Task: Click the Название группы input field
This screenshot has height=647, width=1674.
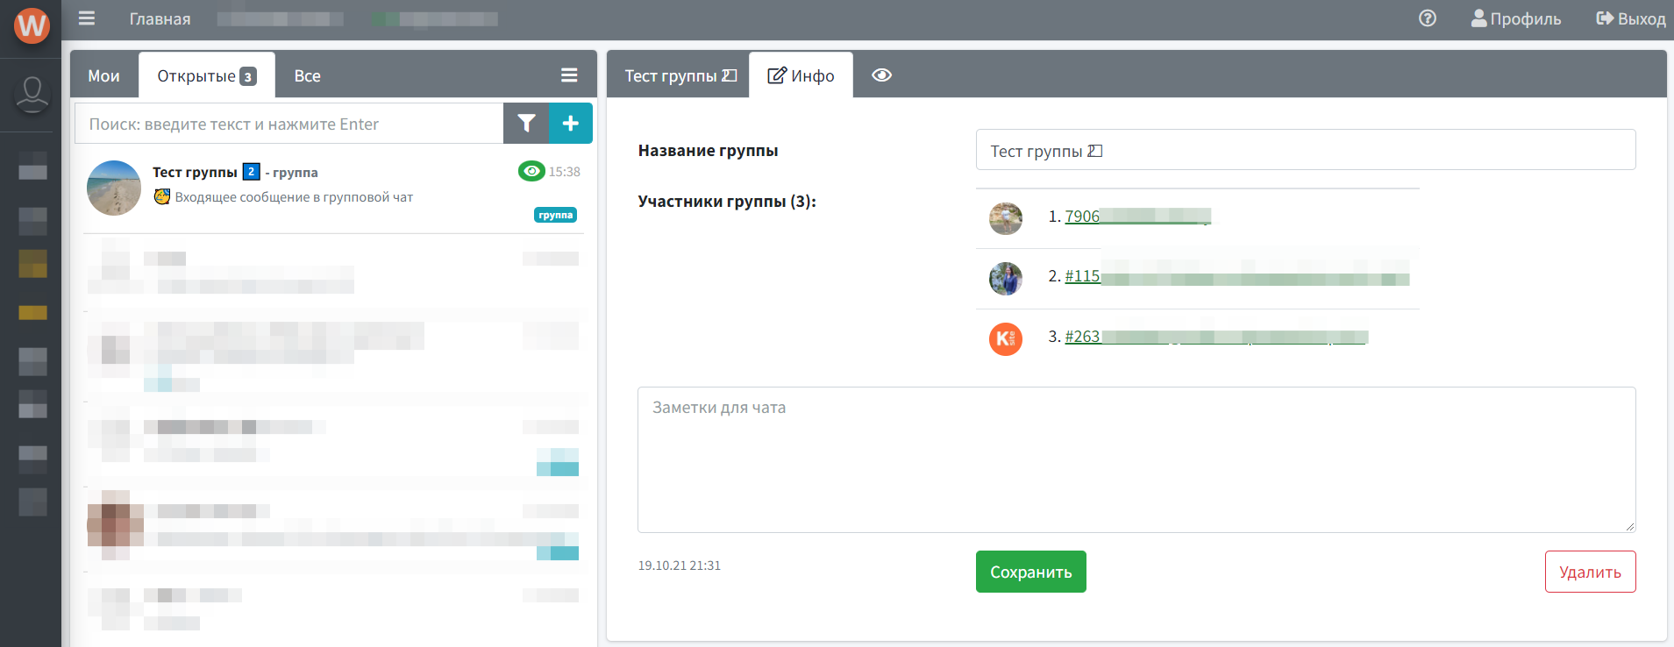Action: pos(1305,150)
